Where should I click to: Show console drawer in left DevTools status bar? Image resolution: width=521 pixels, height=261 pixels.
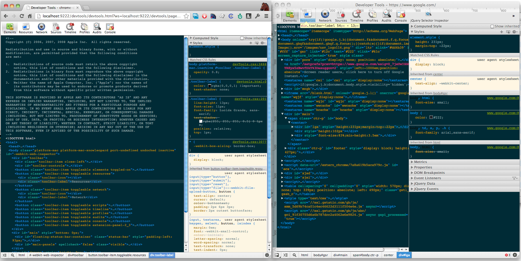pyautogui.click(x=5, y=255)
